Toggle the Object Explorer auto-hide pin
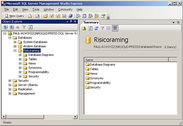 [x=71, y=21]
